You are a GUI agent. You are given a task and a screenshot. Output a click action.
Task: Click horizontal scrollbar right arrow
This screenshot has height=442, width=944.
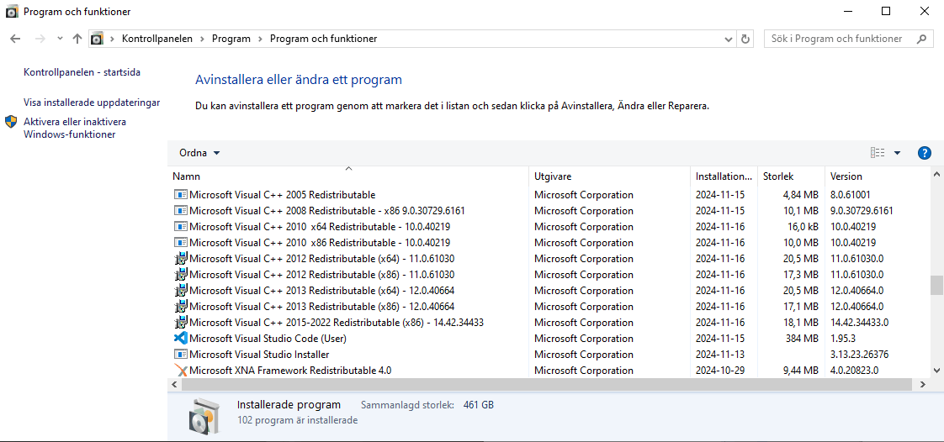pos(923,384)
